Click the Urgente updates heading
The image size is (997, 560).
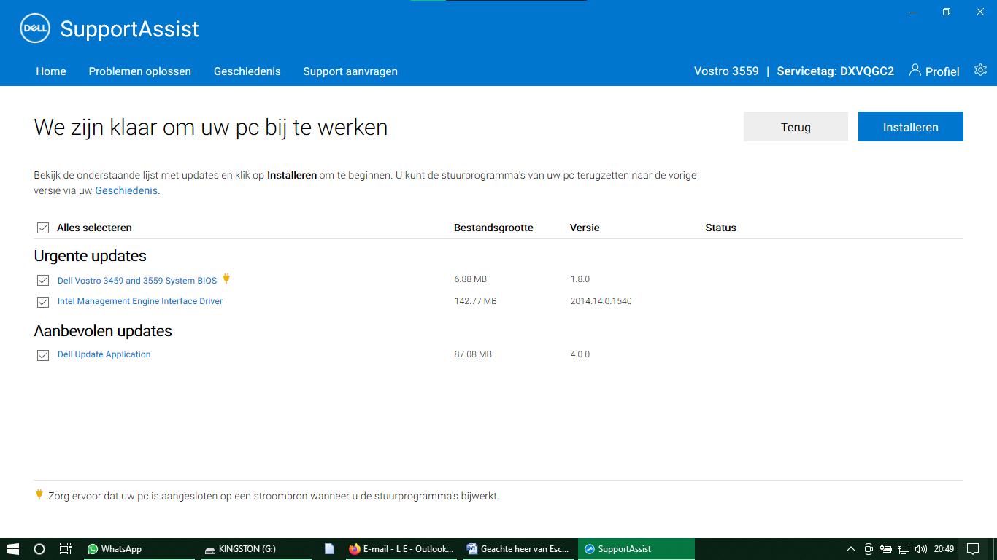tap(91, 256)
